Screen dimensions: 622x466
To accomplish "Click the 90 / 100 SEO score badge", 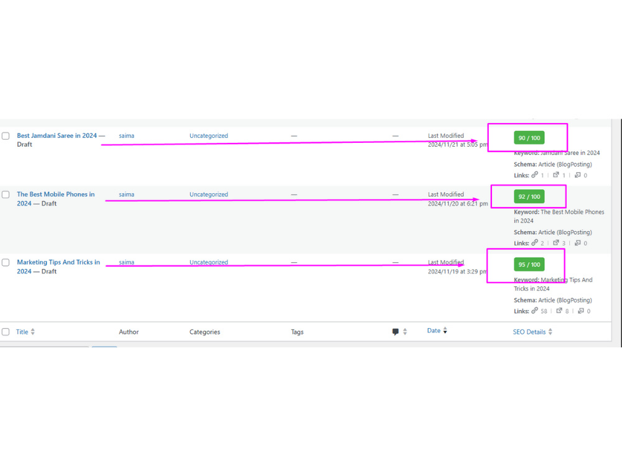I will [x=529, y=138].
